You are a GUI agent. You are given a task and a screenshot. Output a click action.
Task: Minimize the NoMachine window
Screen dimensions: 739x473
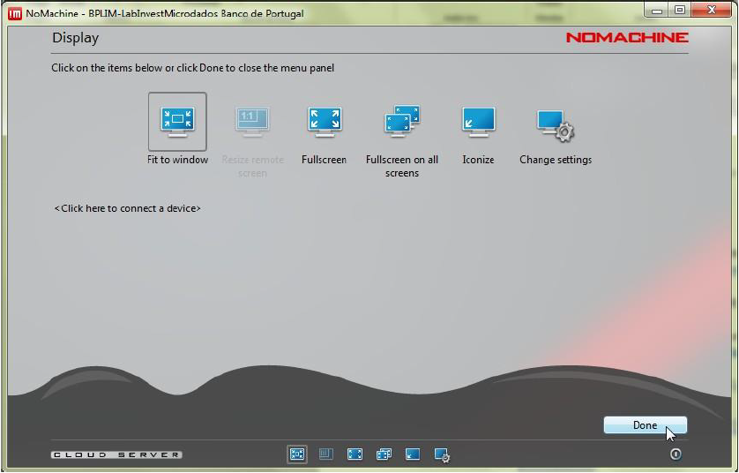pos(657,10)
